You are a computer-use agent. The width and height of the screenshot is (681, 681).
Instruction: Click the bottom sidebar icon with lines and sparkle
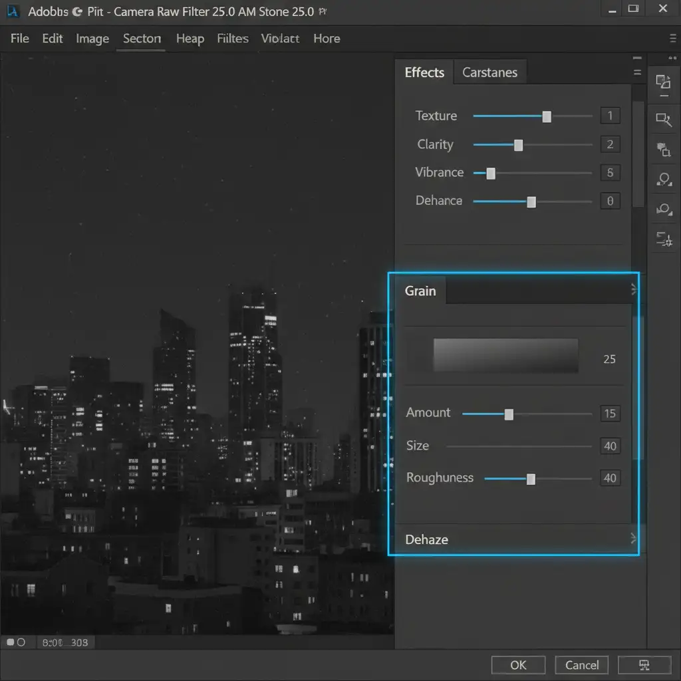tap(663, 239)
